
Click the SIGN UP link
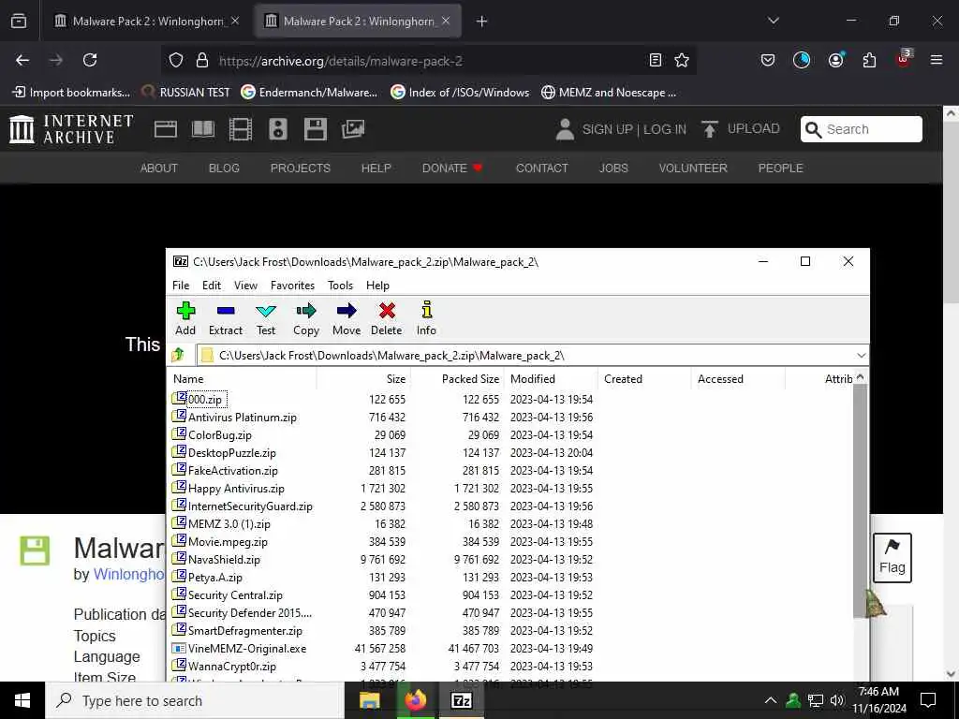click(607, 129)
